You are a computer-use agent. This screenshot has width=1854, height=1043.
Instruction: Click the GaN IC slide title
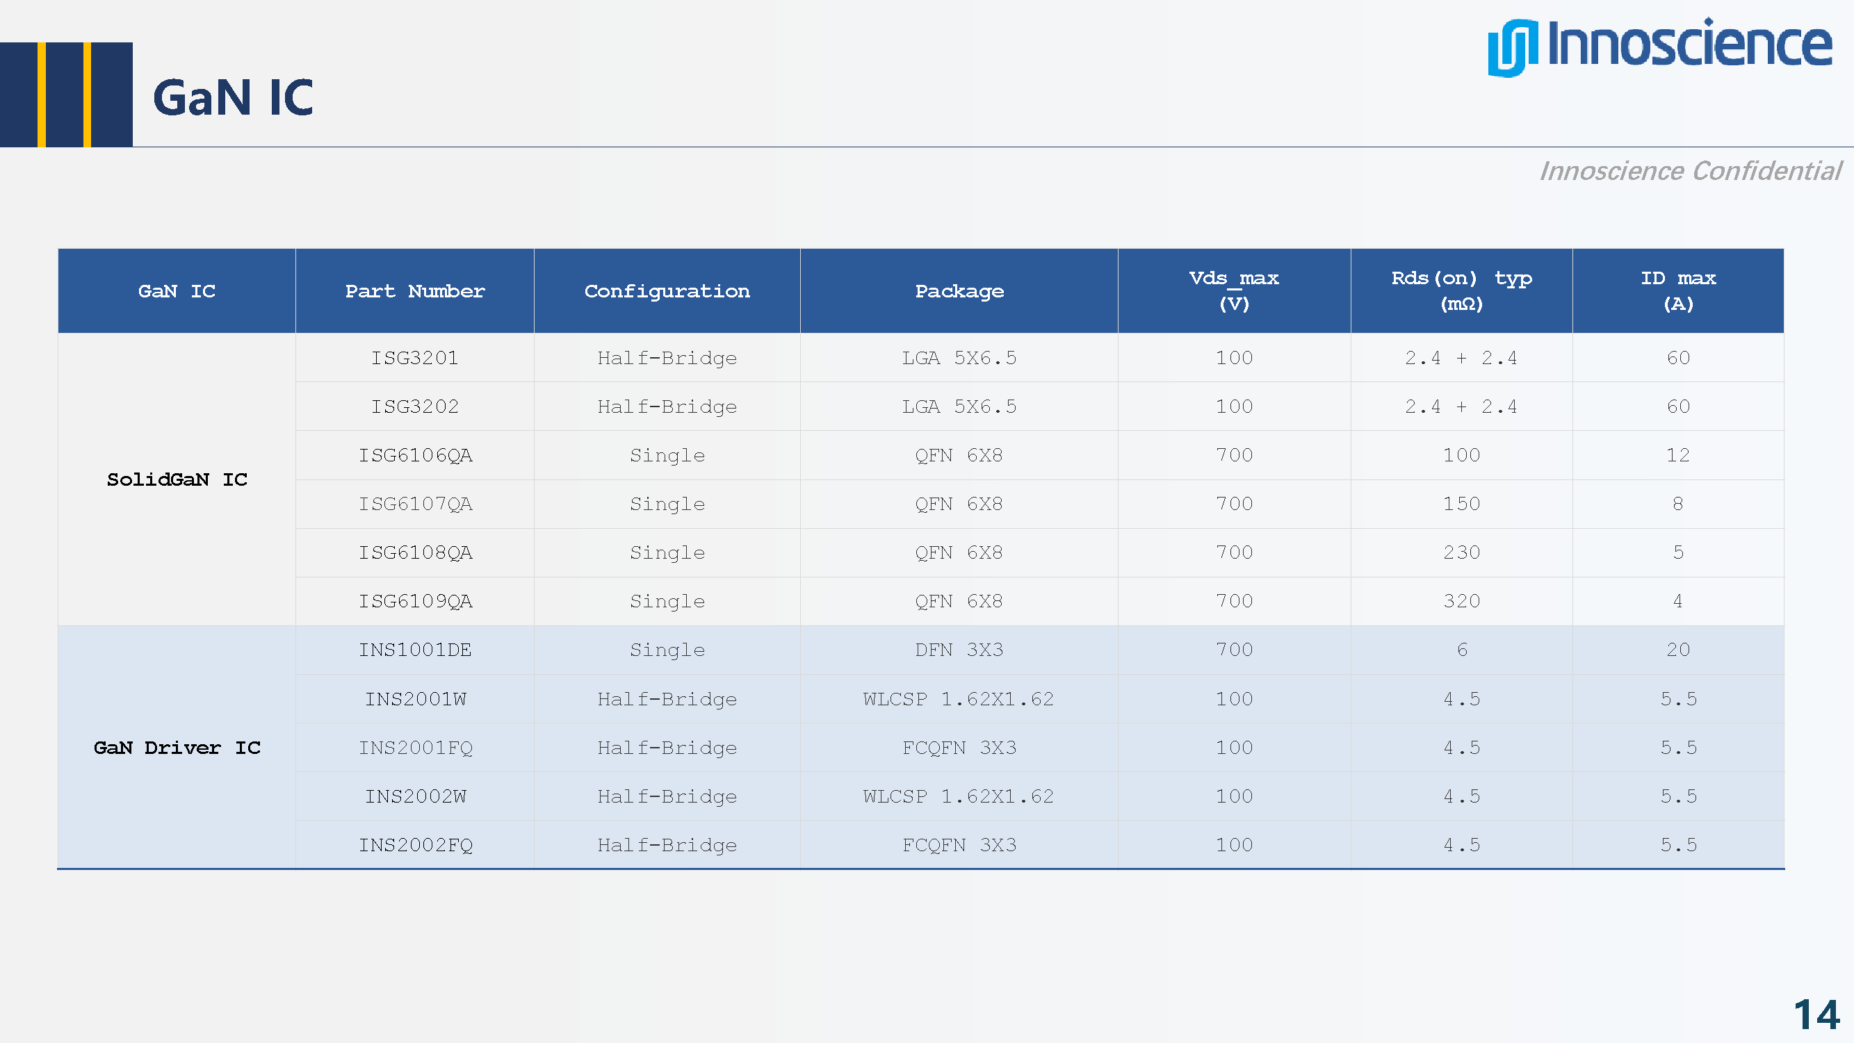233,98
